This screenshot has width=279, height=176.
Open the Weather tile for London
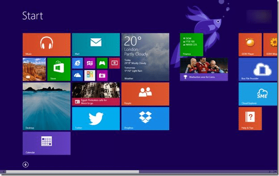[x=146, y=57]
